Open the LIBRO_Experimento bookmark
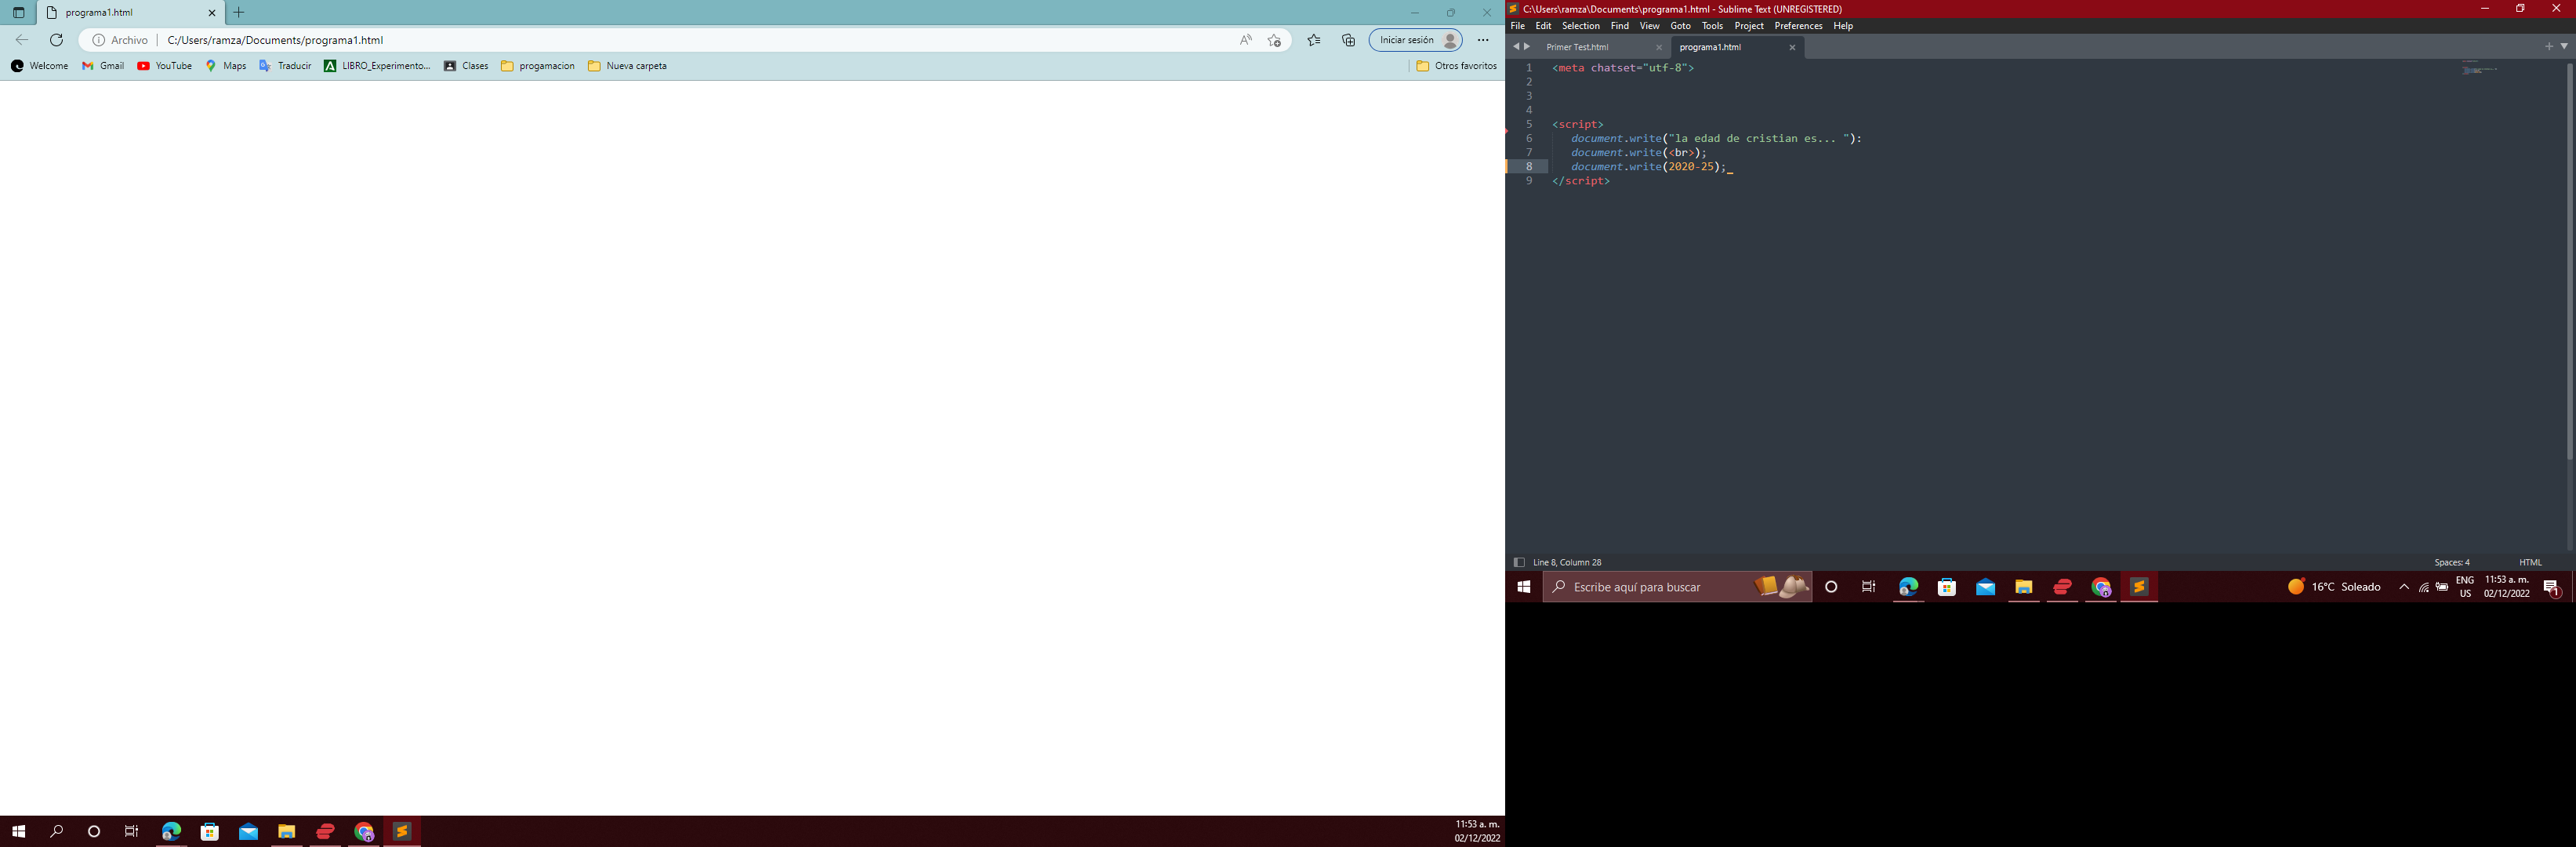2576x847 pixels. tap(377, 66)
